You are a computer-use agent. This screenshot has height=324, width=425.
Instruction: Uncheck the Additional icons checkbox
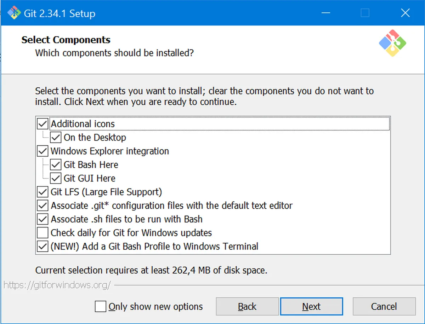click(x=42, y=124)
